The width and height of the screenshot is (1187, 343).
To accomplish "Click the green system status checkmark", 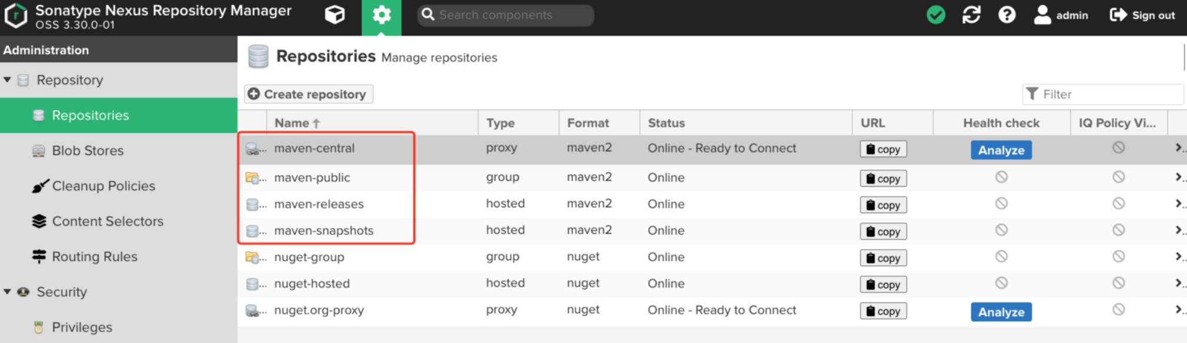I will 936,15.
